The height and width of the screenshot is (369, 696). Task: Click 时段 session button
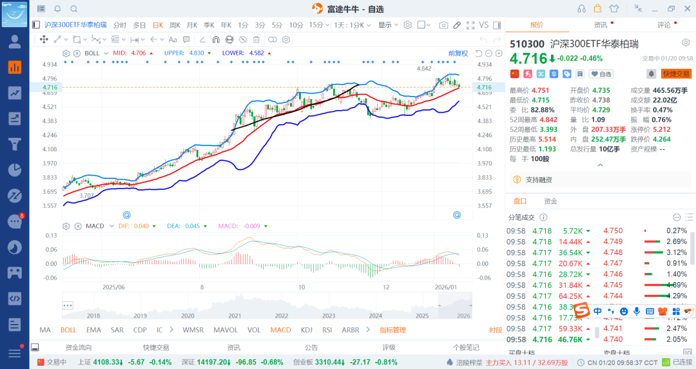point(496,330)
